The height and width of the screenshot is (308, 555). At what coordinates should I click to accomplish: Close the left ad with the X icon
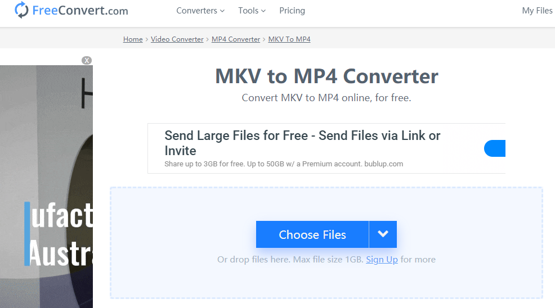coord(87,60)
